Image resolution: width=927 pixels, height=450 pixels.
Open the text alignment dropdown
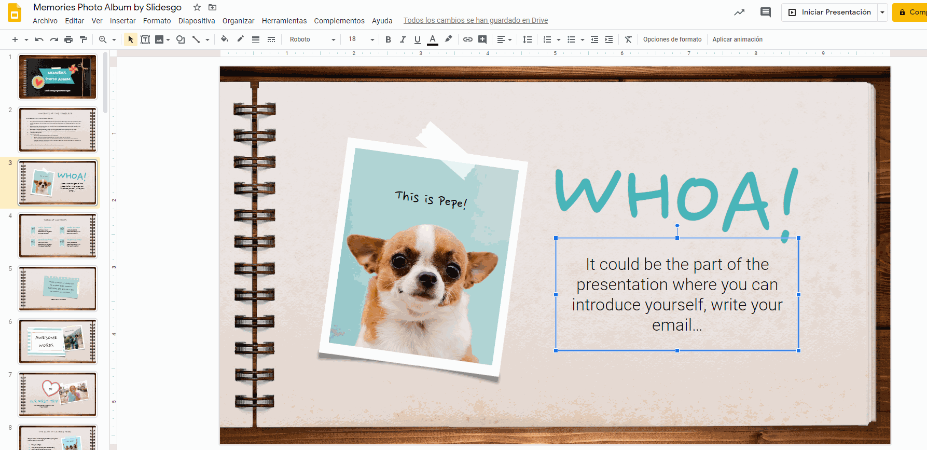tap(504, 39)
